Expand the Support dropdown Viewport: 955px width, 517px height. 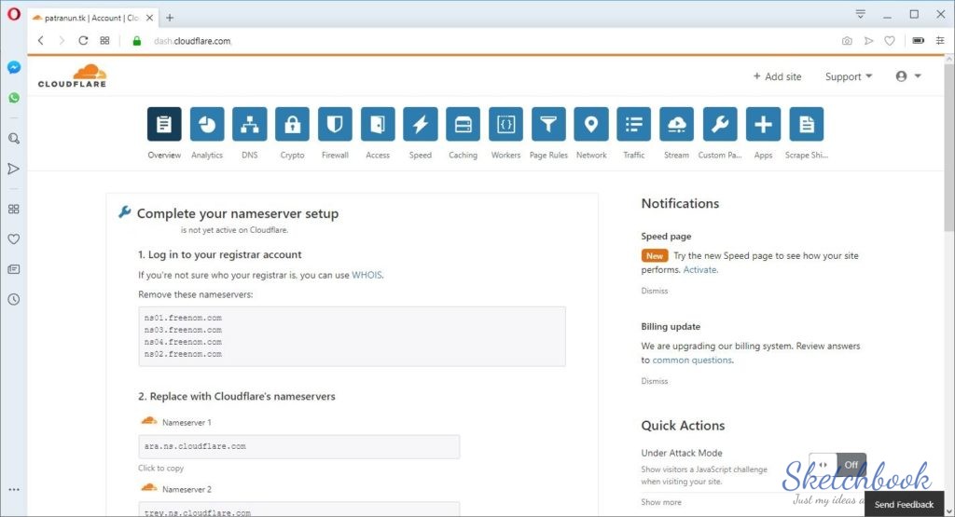pyautogui.click(x=849, y=76)
